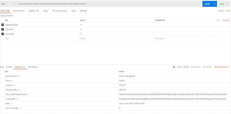Save the request
Image resolution: width=231 pixels, height=114 pixels.
(x=222, y=4)
